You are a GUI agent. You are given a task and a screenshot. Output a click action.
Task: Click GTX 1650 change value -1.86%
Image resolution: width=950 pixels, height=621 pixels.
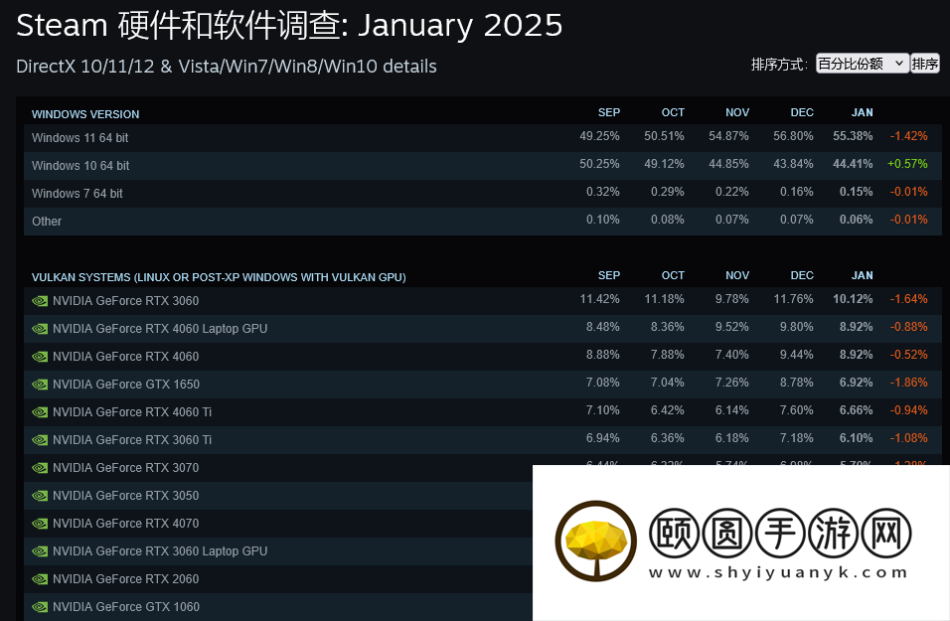pyautogui.click(x=908, y=383)
